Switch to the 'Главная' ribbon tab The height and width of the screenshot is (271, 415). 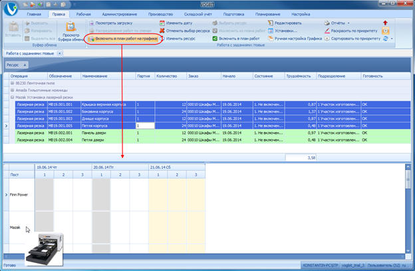pos(33,13)
